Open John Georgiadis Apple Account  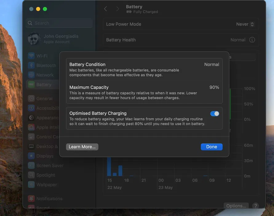53,39
